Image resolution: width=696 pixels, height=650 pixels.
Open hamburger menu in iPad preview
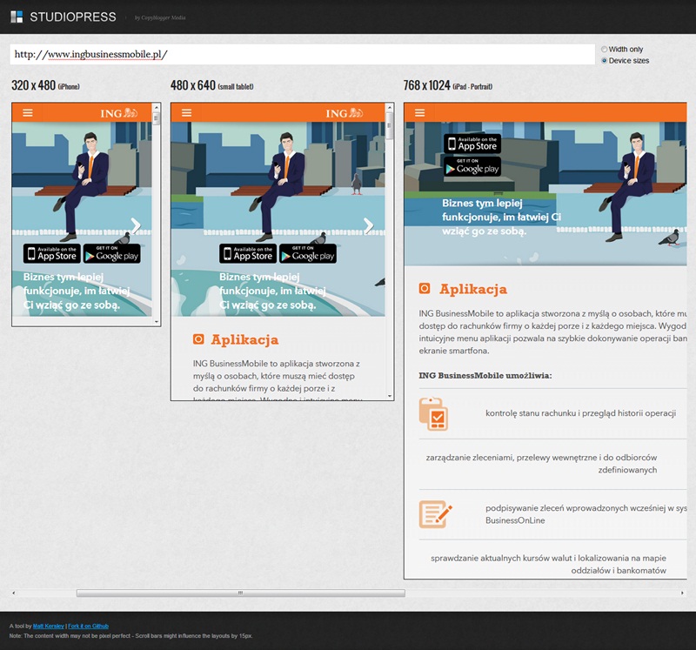point(420,113)
